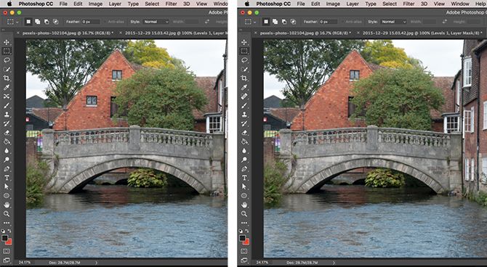The width and height of the screenshot is (487, 267).
Task: Select the Zoom magnifier tool in left window
Action: [7, 213]
